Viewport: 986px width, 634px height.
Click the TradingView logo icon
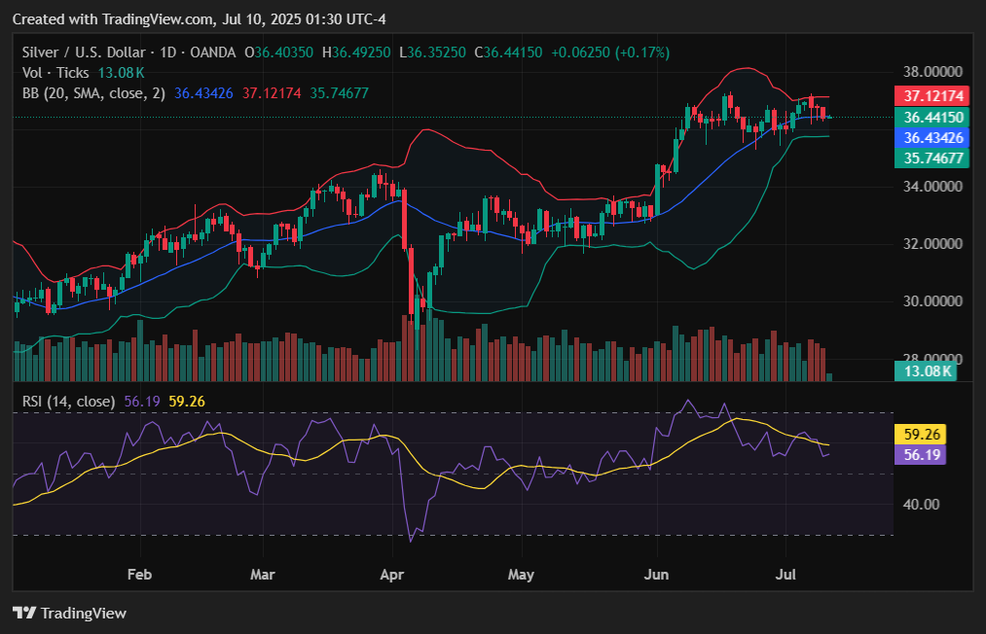tap(24, 613)
